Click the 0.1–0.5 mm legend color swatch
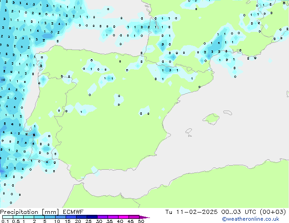This screenshot has height=223, width=289. pyautogui.click(x=8, y=217)
